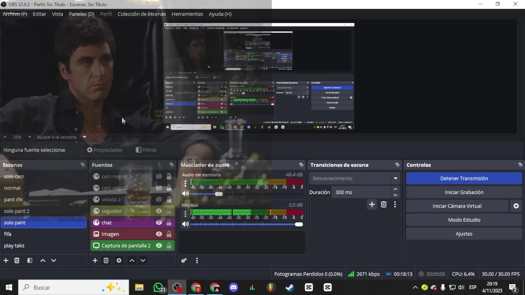The image size is (525, 295).
Task: Undock the Controles panel
Action: tap(520, 165)
